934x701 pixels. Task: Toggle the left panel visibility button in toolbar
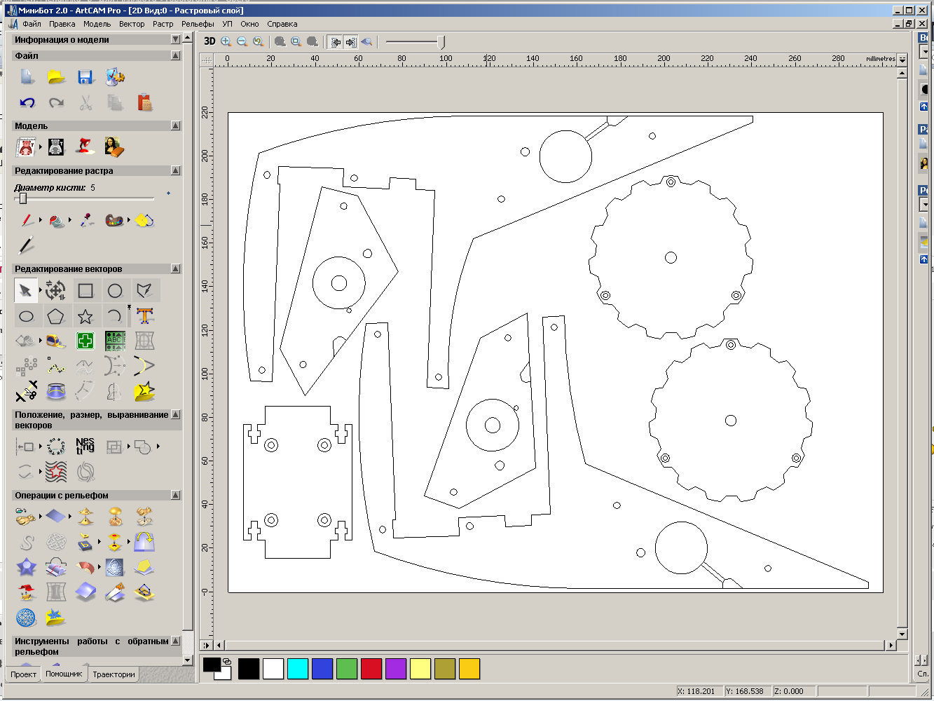click(336, 42)
